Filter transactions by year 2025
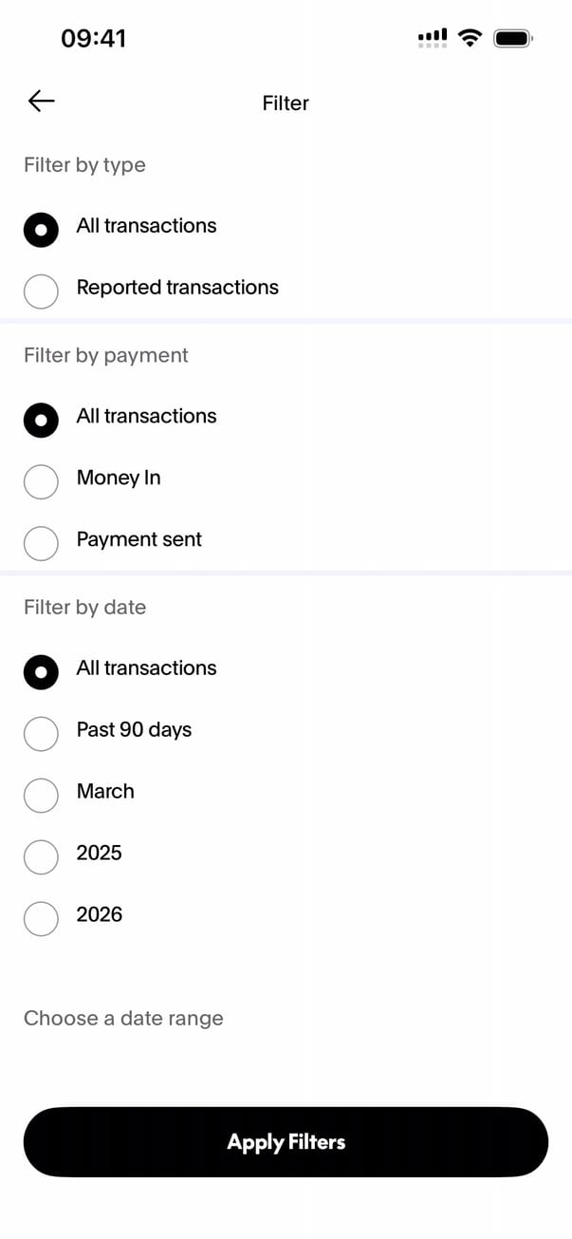Screen dimensions: 572x1239 pos(41,855)
